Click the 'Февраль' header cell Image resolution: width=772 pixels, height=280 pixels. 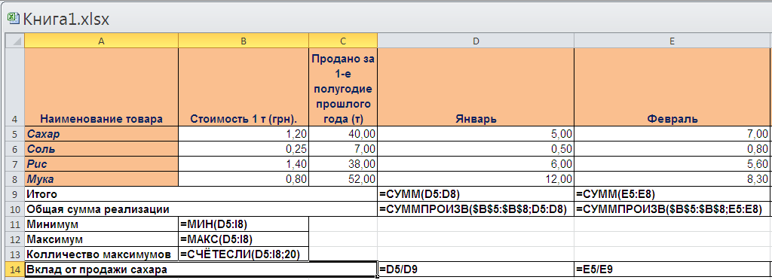672,87
